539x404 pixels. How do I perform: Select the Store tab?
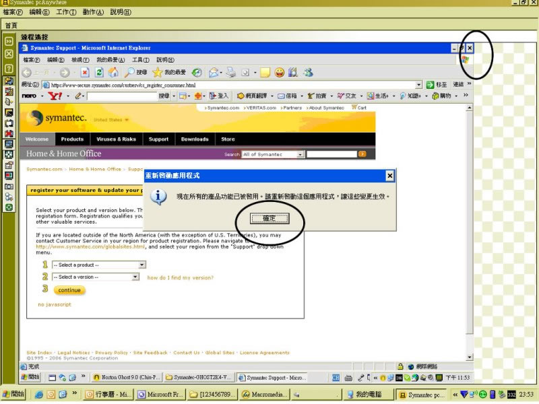[x=228, y=139]
